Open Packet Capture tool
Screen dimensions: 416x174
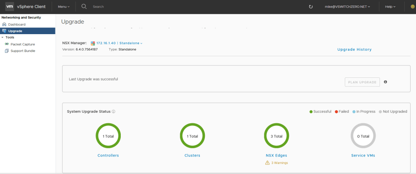[x=22, y=44]
